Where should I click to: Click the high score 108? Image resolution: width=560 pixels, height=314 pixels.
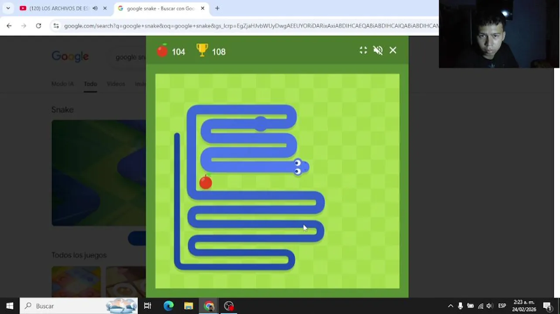click(x=219, y=52)
